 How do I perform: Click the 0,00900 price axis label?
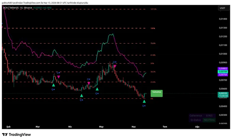tap(223, 63)
